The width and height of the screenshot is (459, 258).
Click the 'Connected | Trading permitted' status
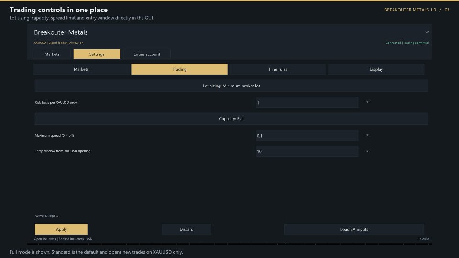click(x=407, y=43)
